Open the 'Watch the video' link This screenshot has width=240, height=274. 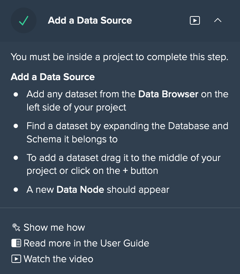[x=58, y=259]
